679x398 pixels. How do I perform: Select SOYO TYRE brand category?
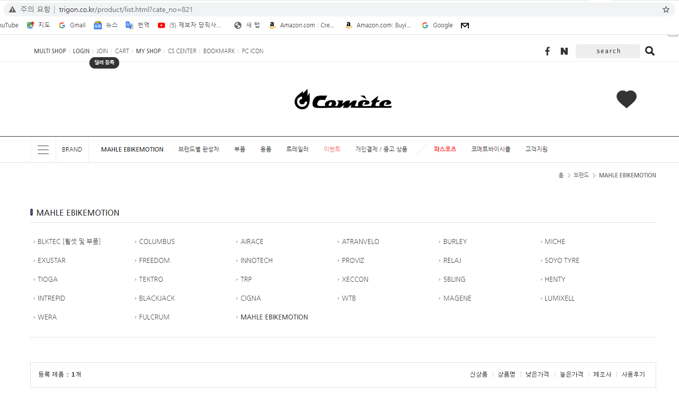pos(562,261)
